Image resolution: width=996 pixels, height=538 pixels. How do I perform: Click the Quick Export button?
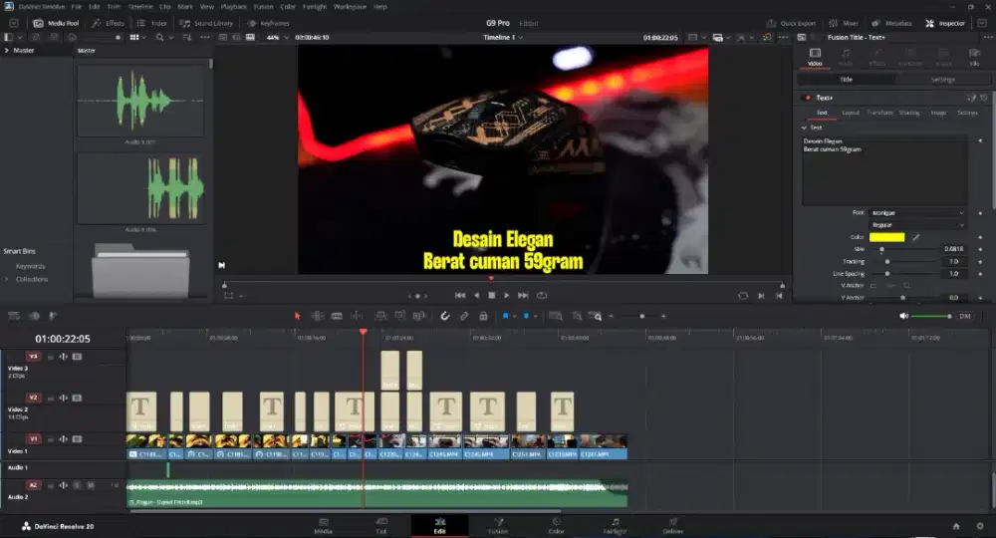pos(791,23)
